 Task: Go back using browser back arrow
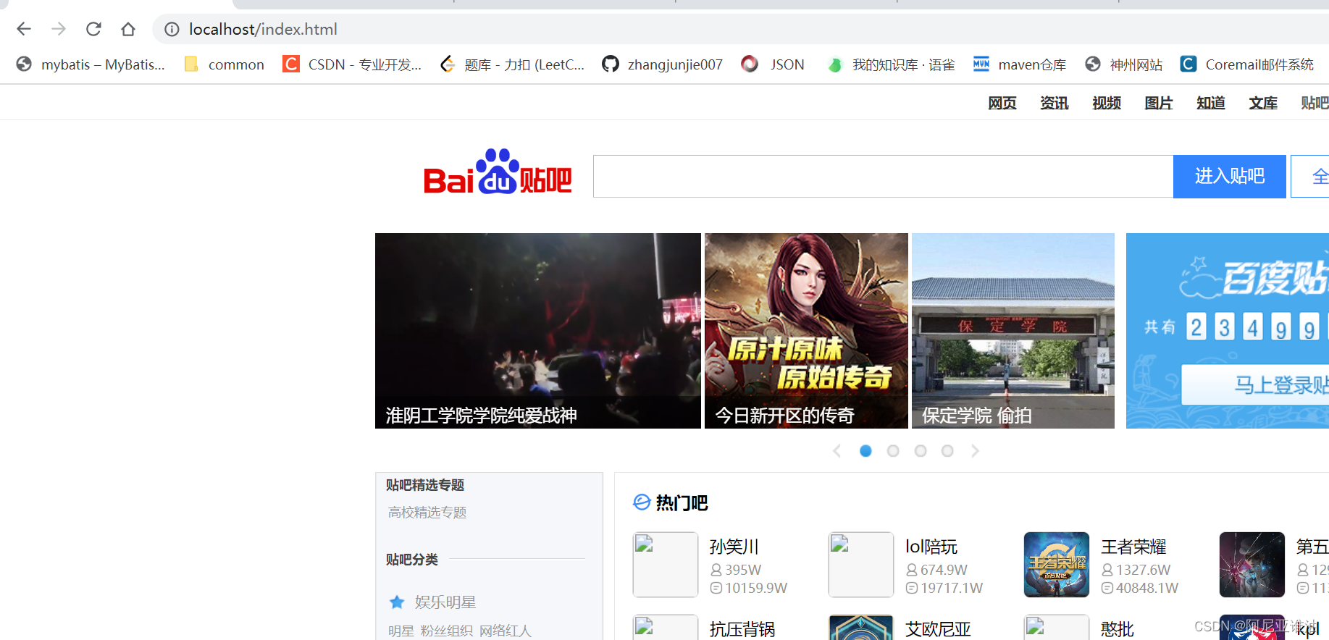(x=24, y=29)
